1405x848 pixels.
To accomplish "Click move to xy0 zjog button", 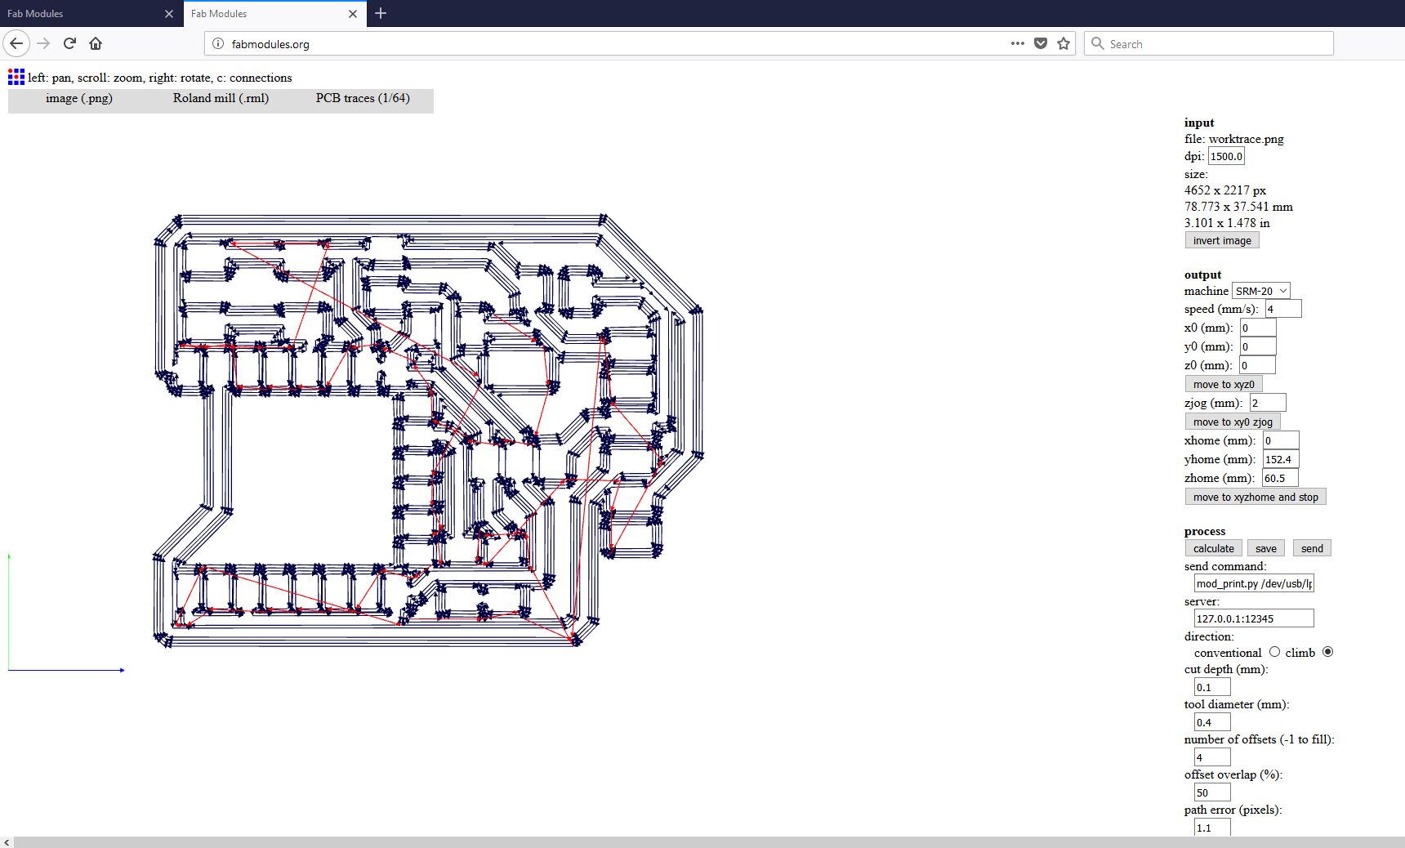I will pos(1233,422).
